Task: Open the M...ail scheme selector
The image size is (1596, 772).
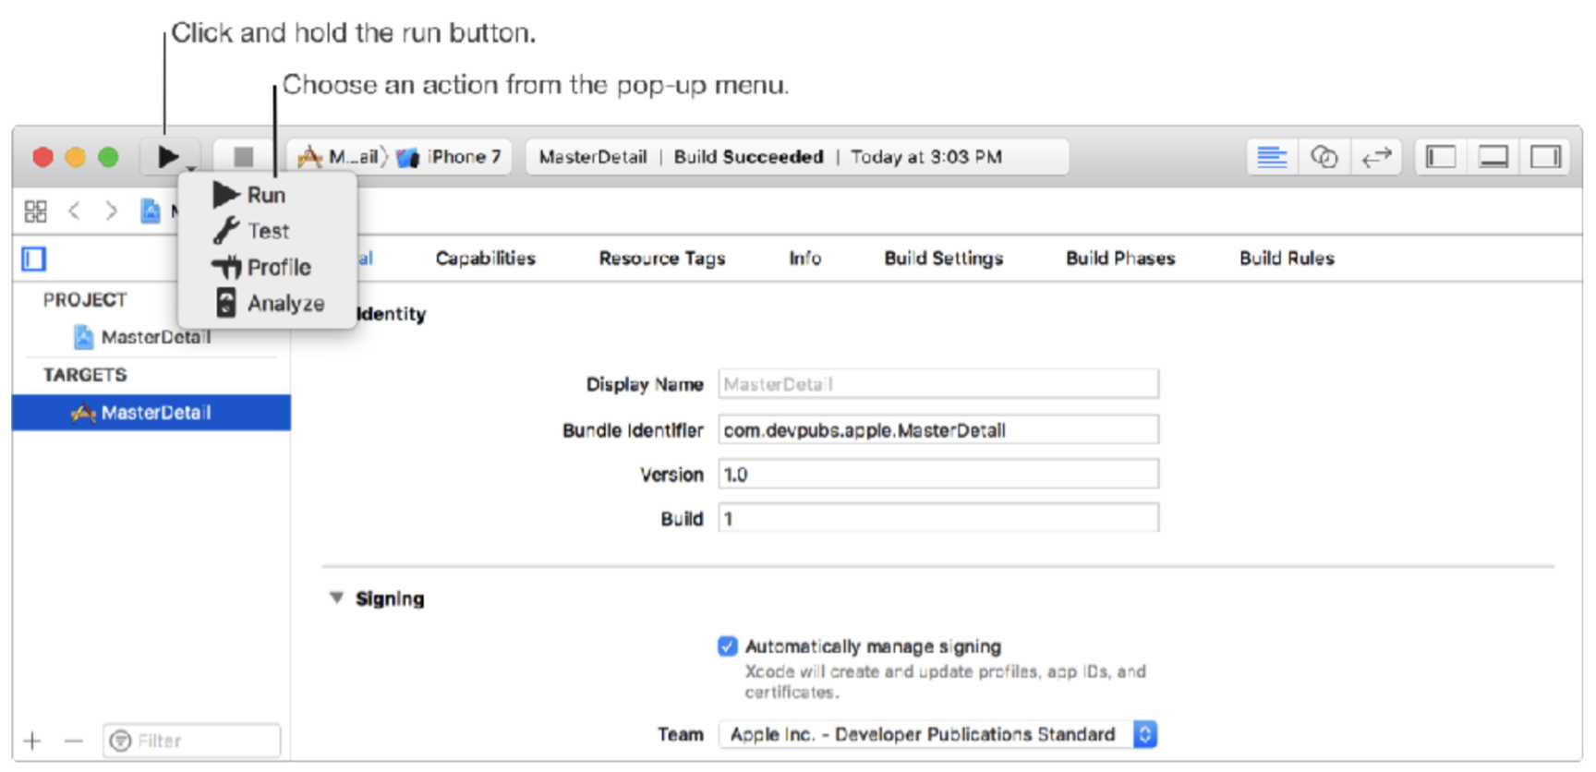Action: coord(339,157)
